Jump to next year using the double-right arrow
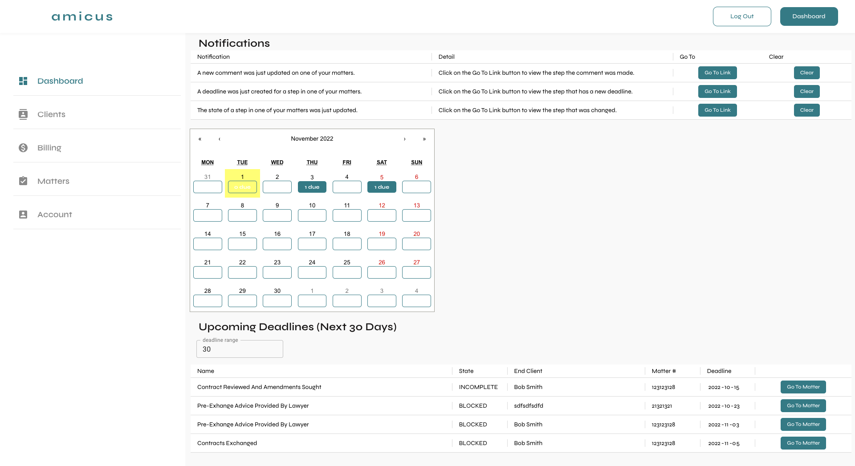This screenshot has width=855, height=466. tap(424, 138)
